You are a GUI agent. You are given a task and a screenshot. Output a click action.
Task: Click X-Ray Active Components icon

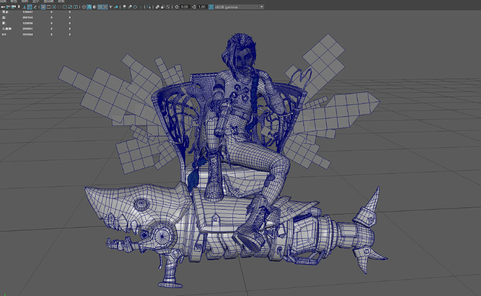(163, 7)
